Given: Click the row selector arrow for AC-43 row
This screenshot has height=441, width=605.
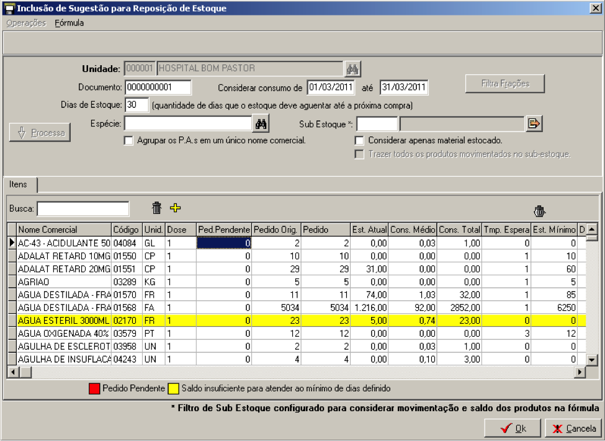Looking at the screenshot, I should pos(12,243).
